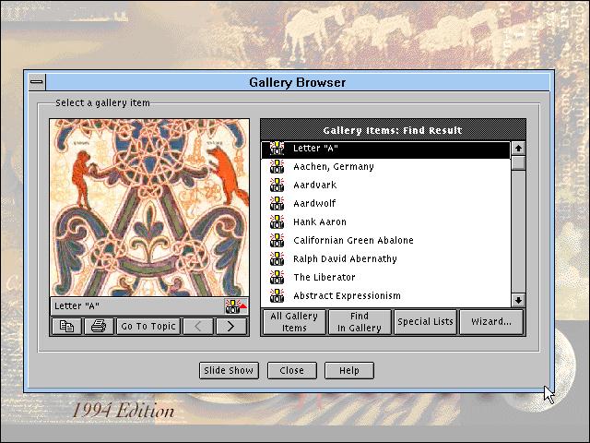Click the Letter "A" illuminated picture preview
This screenshot has width=590, height=443.
click(149, 208)
